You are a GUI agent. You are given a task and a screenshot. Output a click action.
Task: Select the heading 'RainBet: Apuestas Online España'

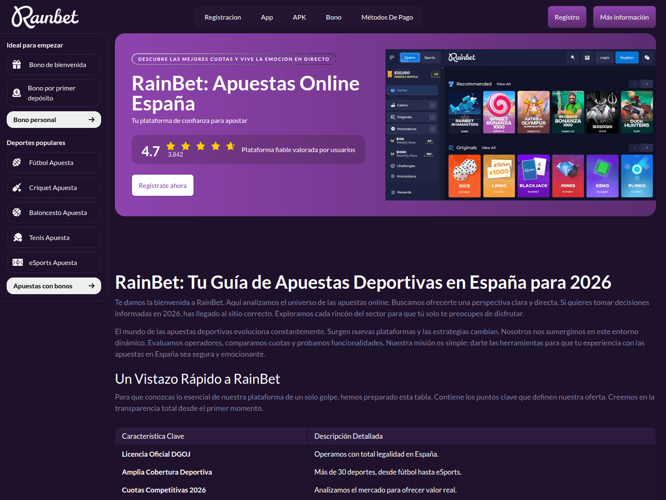click(x=246, y=93)
